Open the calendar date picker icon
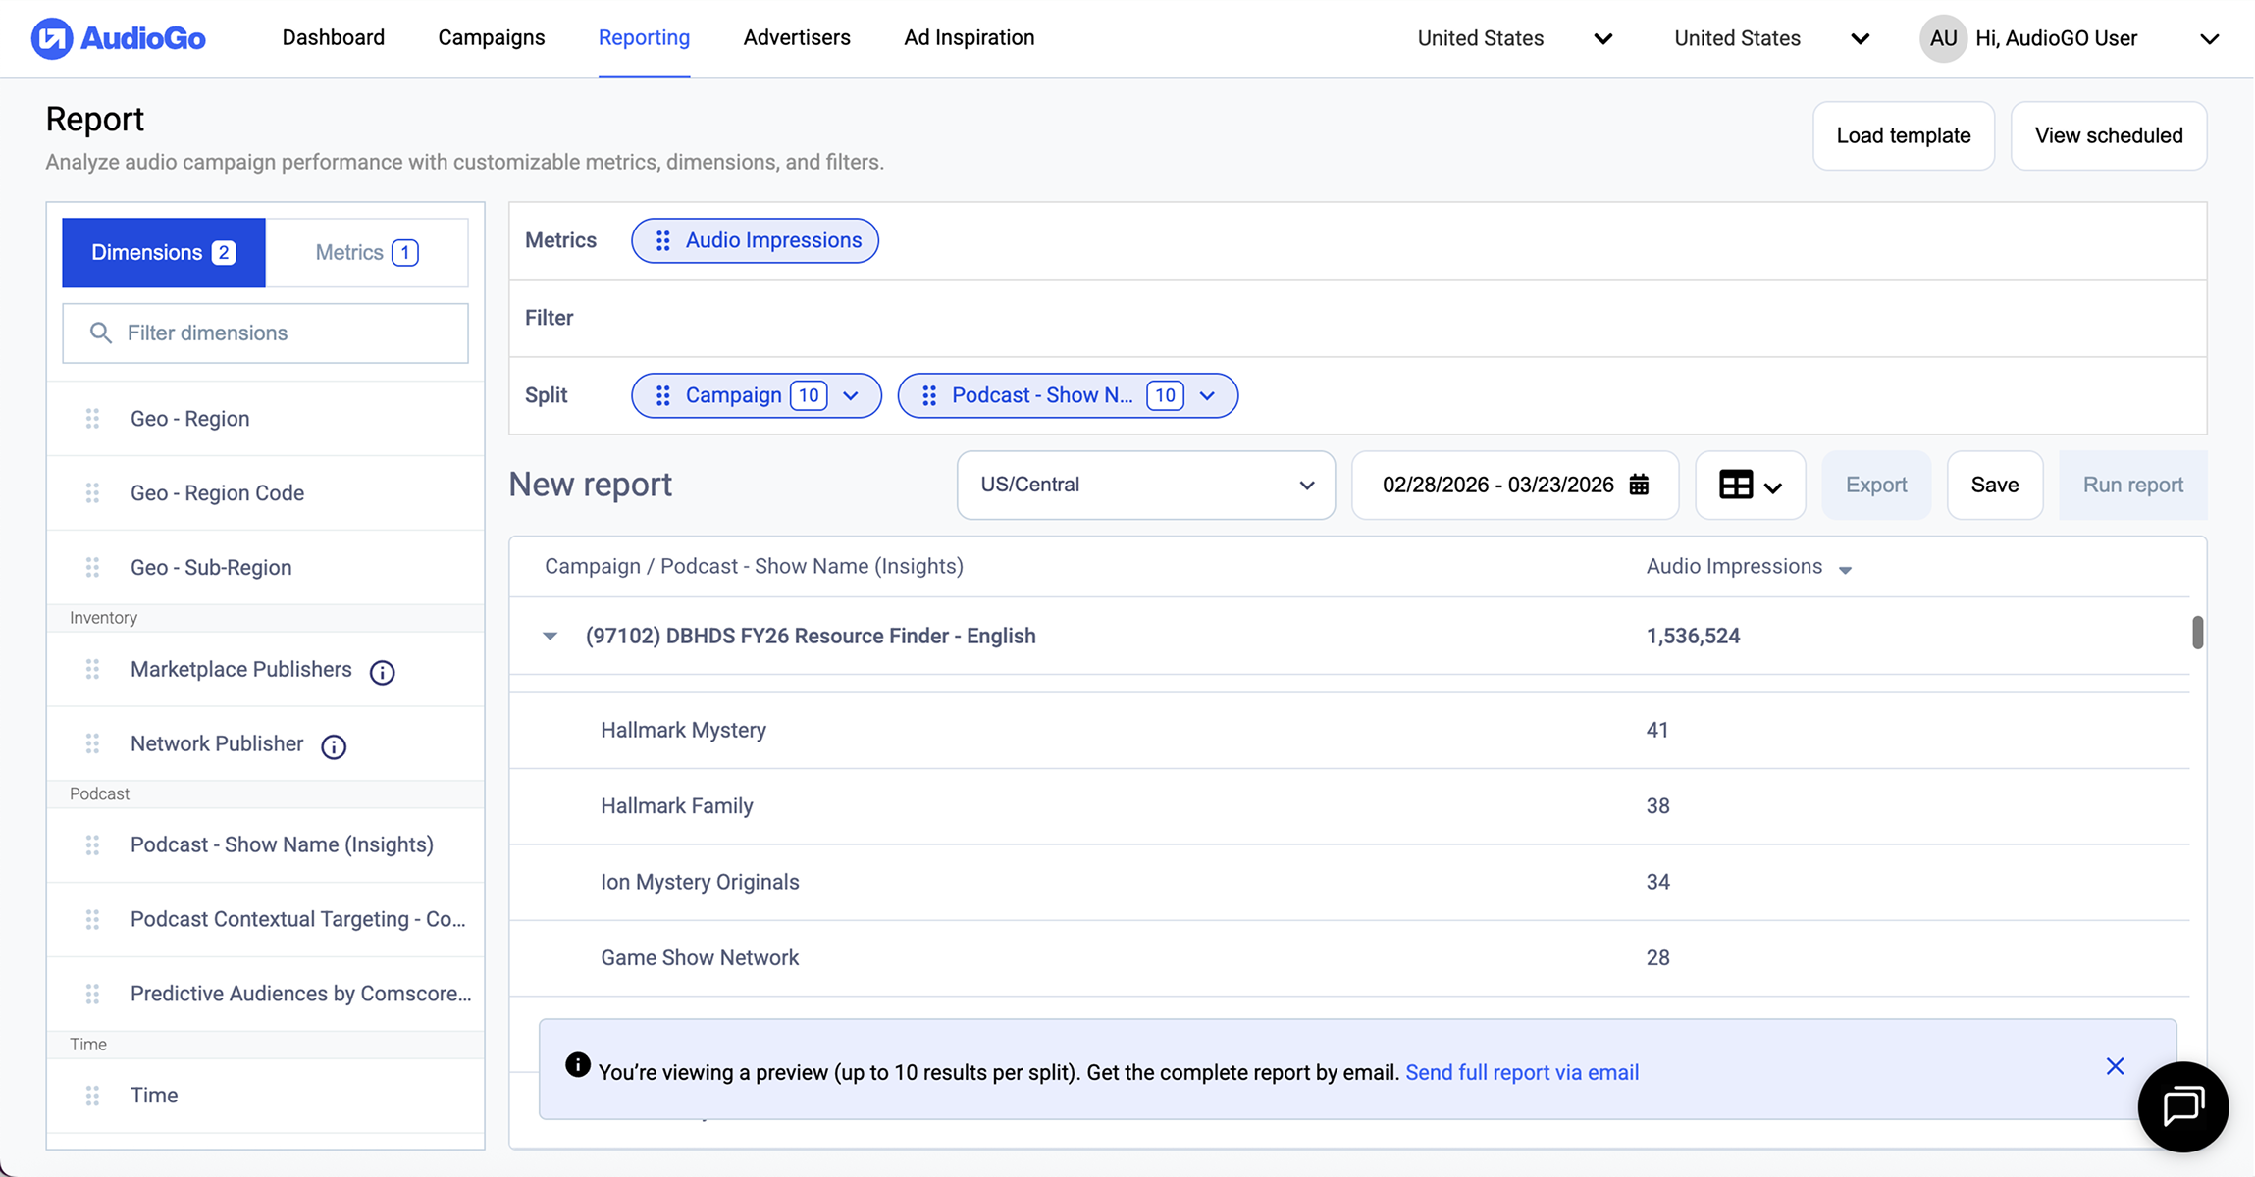2255x1177 pixels. tap(1639, 485)
